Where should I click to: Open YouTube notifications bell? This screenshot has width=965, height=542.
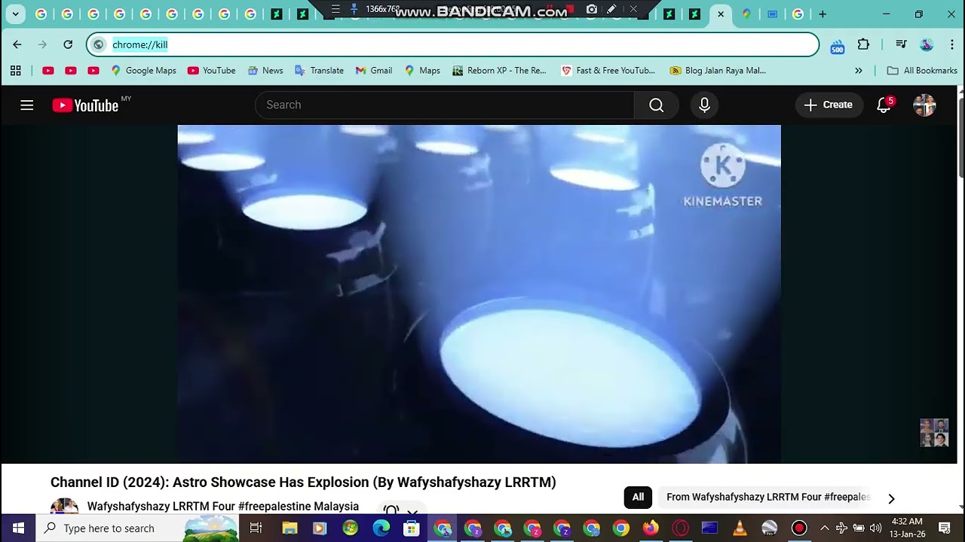coord(884,105)
